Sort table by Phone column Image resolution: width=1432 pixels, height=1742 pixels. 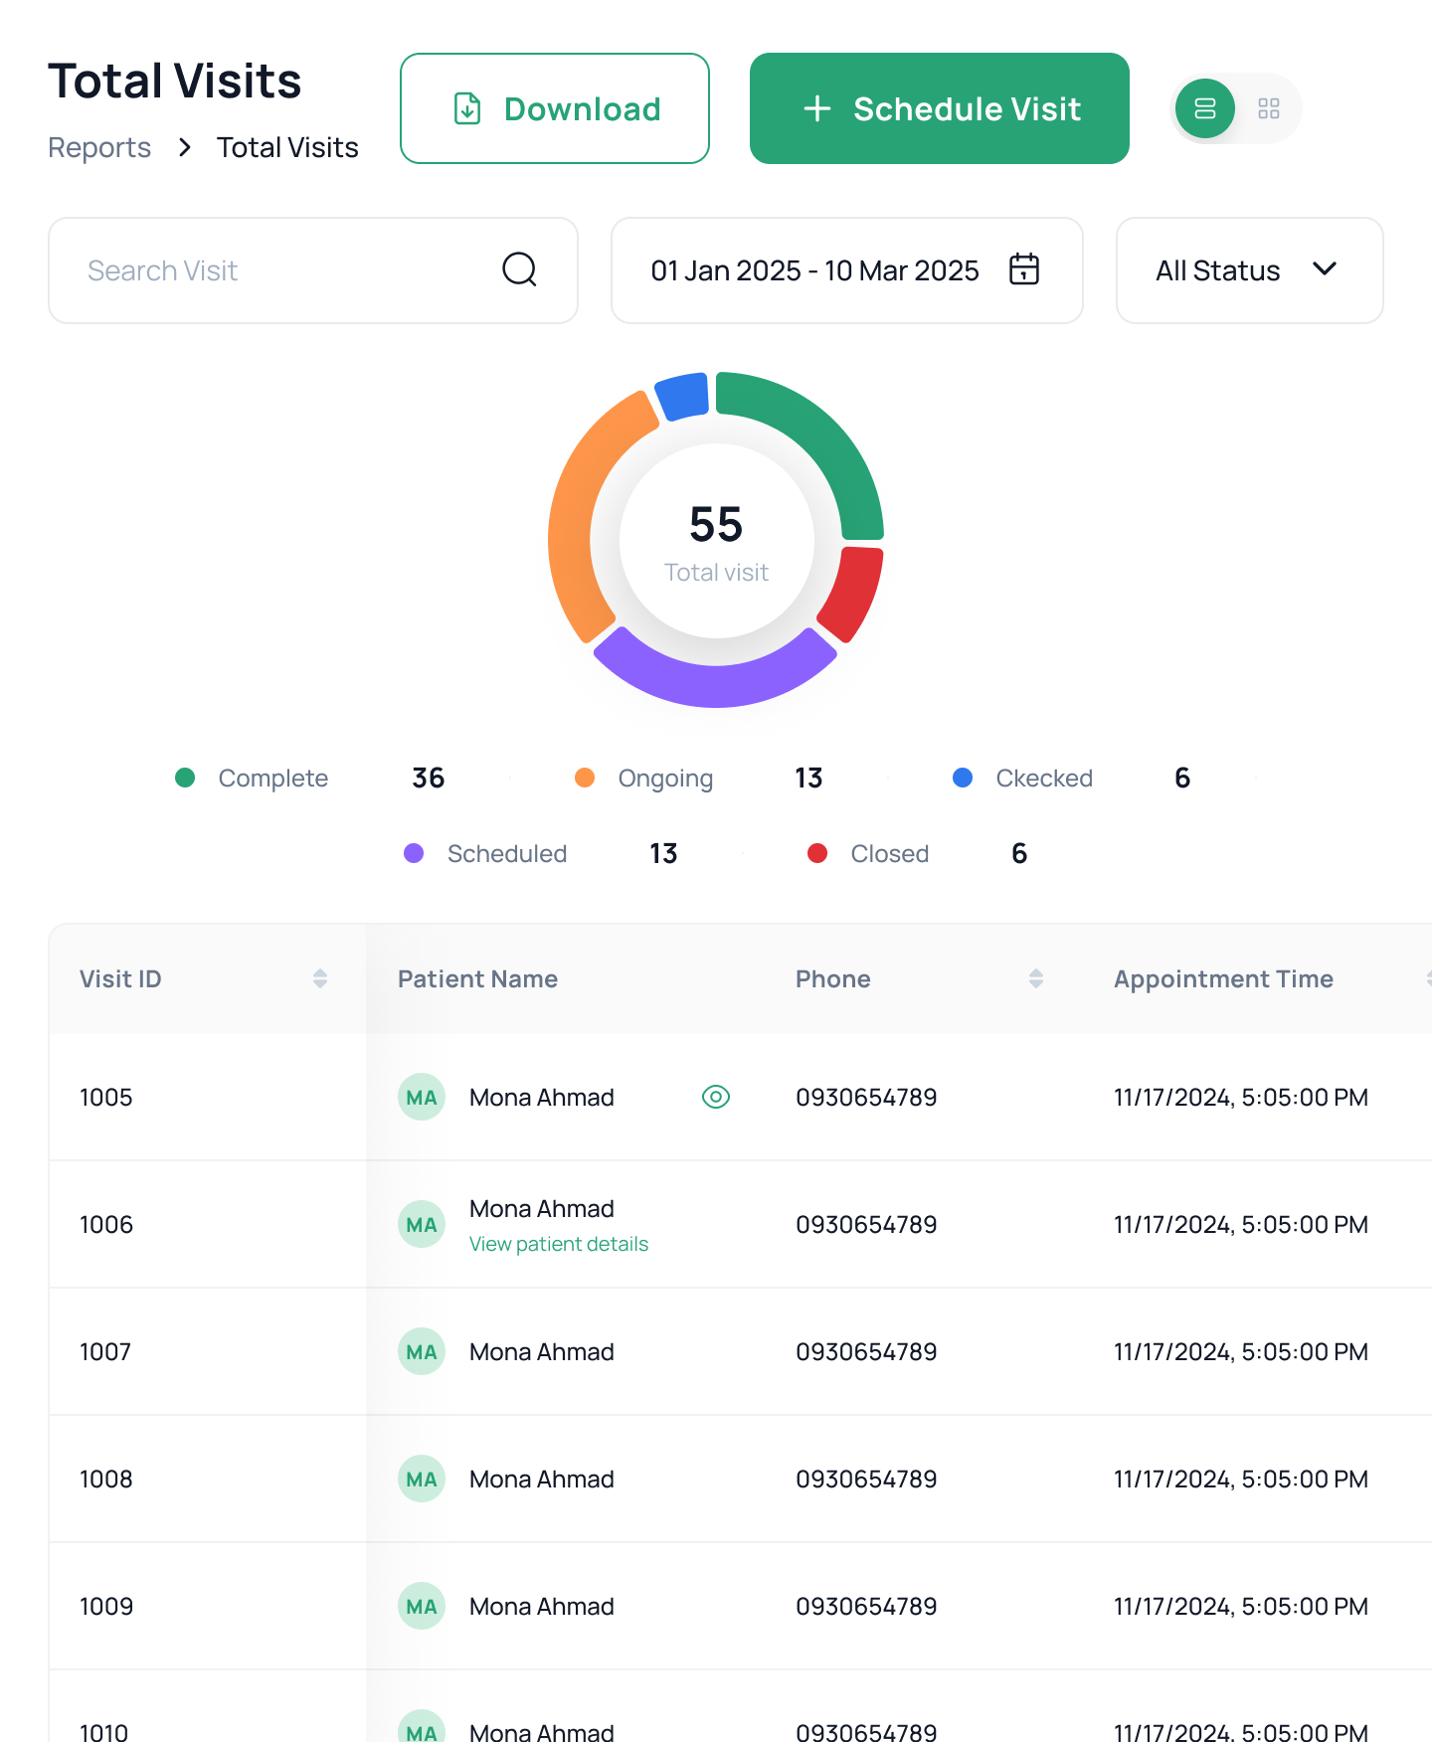[1035, 978]
